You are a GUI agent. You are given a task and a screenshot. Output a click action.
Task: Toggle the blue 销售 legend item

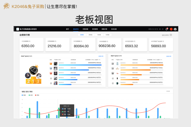(x=23, y=95)
